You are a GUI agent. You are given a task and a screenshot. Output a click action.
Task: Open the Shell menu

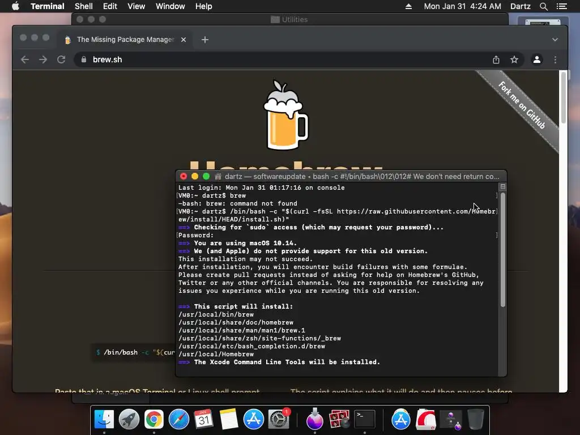(x=84, y=6)
